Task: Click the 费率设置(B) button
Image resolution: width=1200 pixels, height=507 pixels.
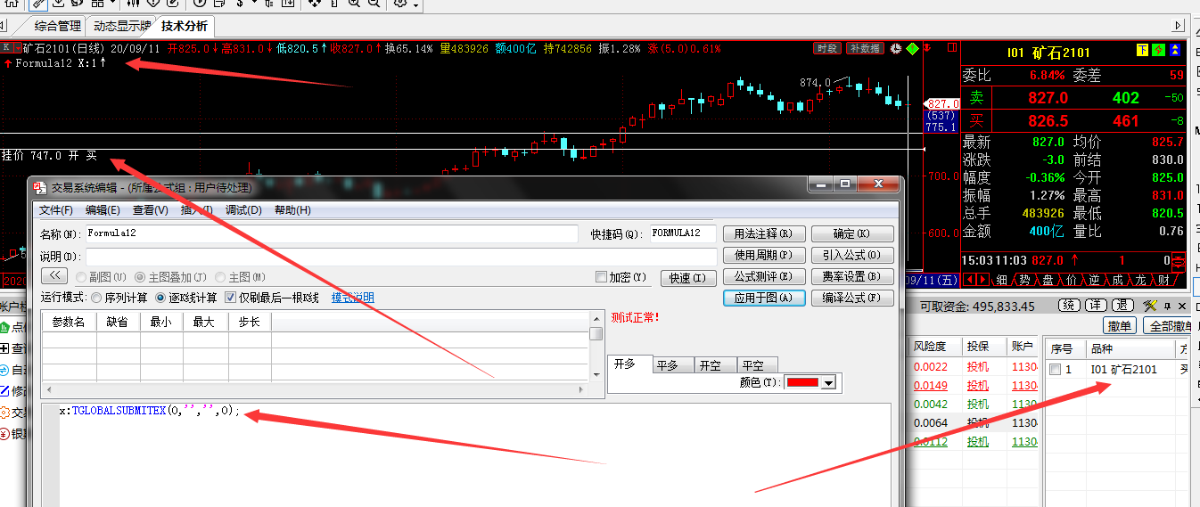Action: (x=852, y=276)
